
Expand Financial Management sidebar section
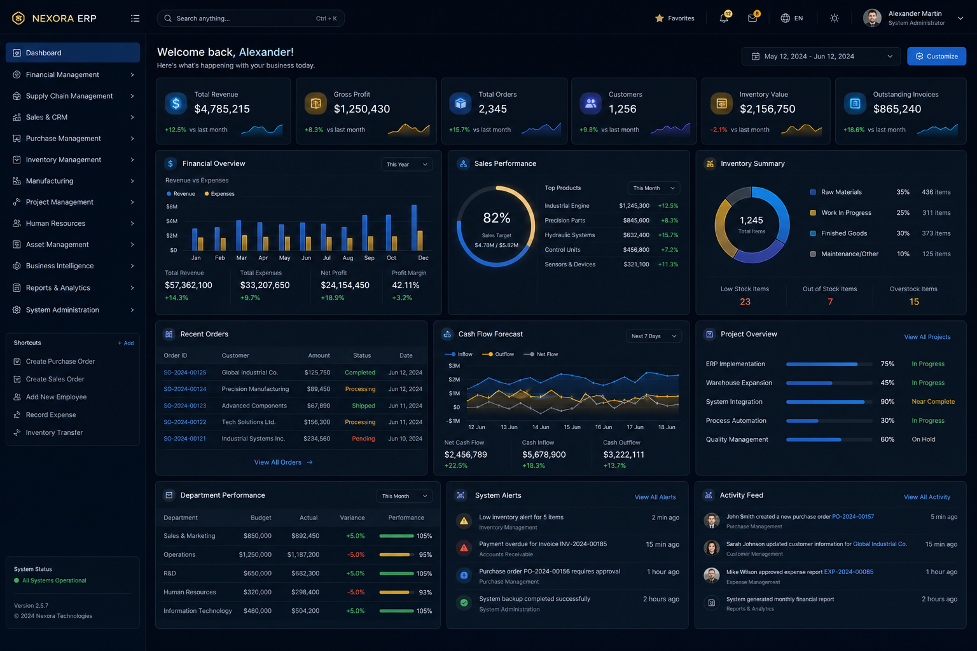[x=73, y=74]
